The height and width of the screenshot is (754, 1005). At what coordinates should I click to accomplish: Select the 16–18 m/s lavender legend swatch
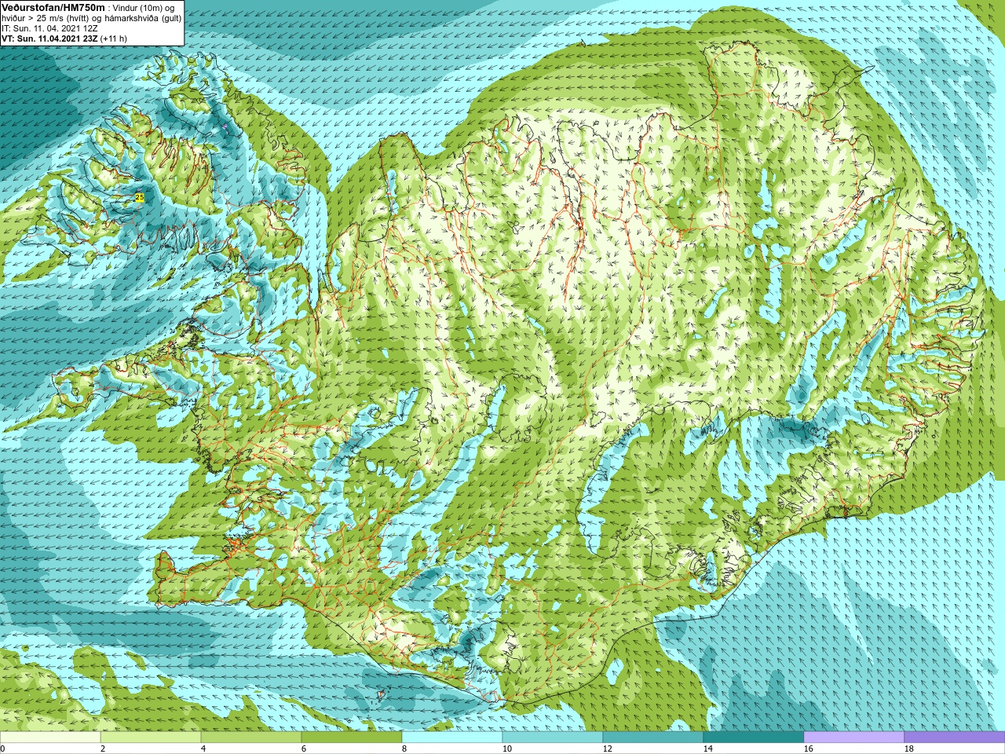pos(854,738)
